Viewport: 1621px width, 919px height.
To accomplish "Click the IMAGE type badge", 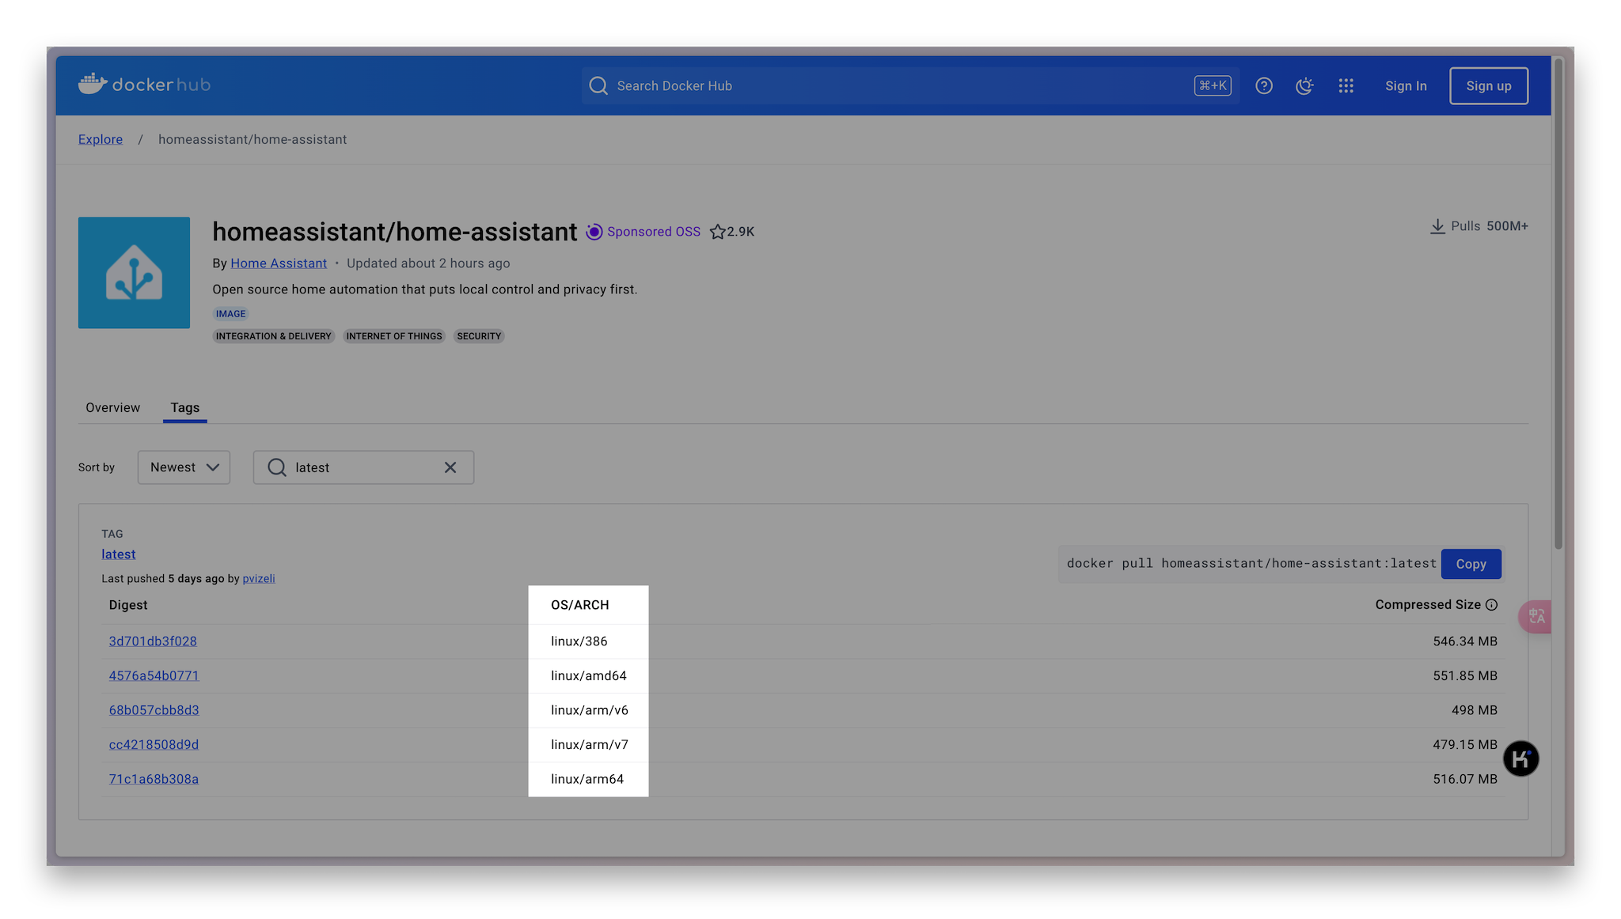I will click(231, 314).
